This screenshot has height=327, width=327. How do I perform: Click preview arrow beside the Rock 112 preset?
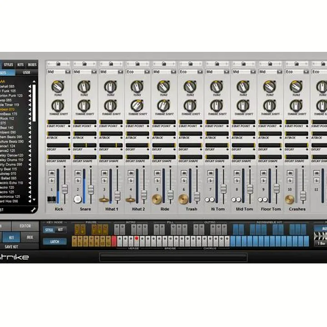click(x=30, y=119)
